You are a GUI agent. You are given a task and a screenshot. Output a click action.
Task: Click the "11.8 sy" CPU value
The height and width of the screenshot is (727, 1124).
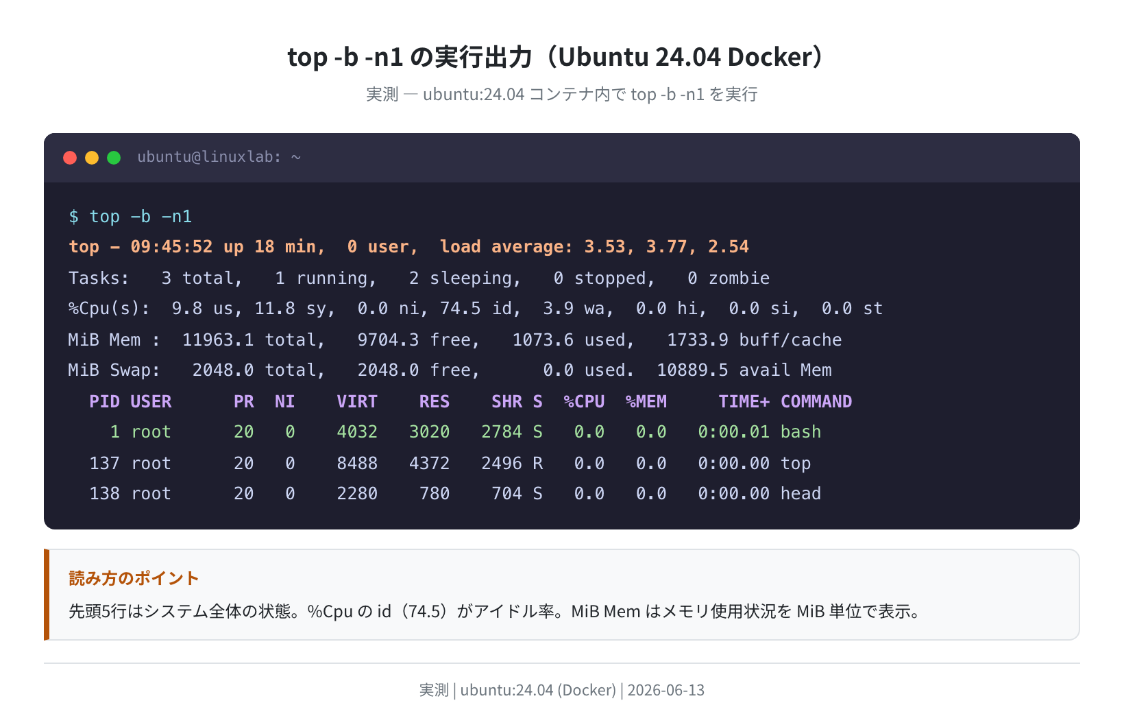(x=291, y=309)
